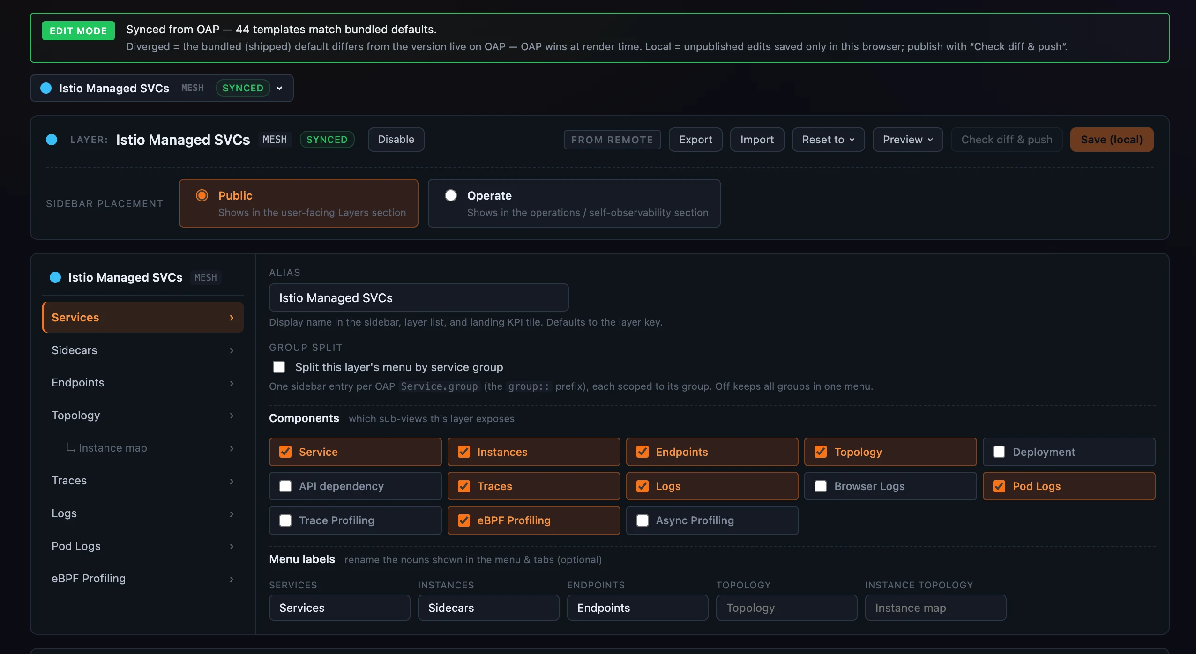This screenshot has width=1196, height=654.
Task: Uncheck the Logs component checkbox
Action: point(643,486)
